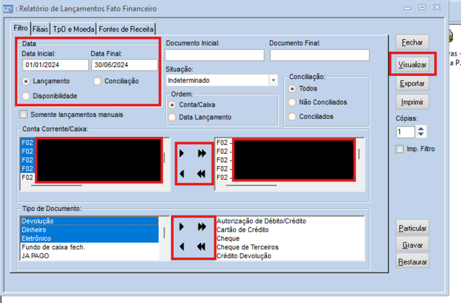
Task: Click the Visualizar button
Action: [412, 65]
